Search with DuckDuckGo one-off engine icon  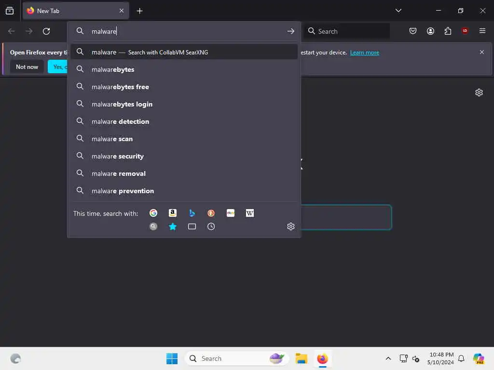pyautogui.click(x=211, y=213)
